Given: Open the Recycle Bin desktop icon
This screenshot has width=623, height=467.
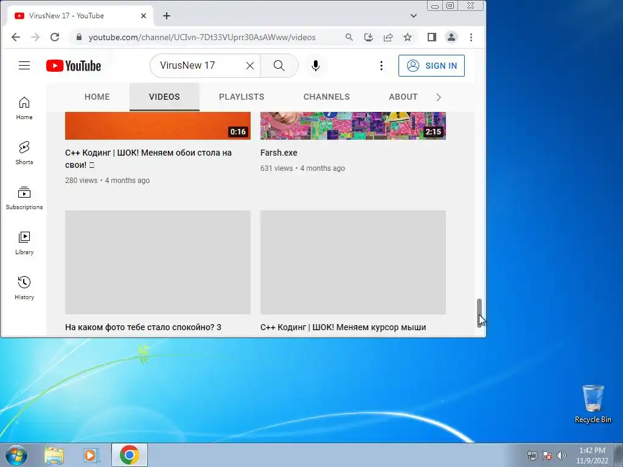Looking at the screenshot, I should click(593, 404).
